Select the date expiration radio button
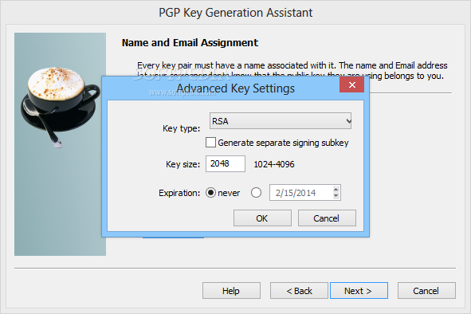This screenshot has height=314, width=471. point(257,193)
